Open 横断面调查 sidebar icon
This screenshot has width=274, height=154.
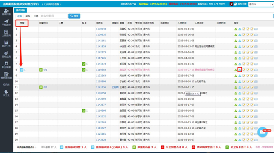click(x=6, y=75)
